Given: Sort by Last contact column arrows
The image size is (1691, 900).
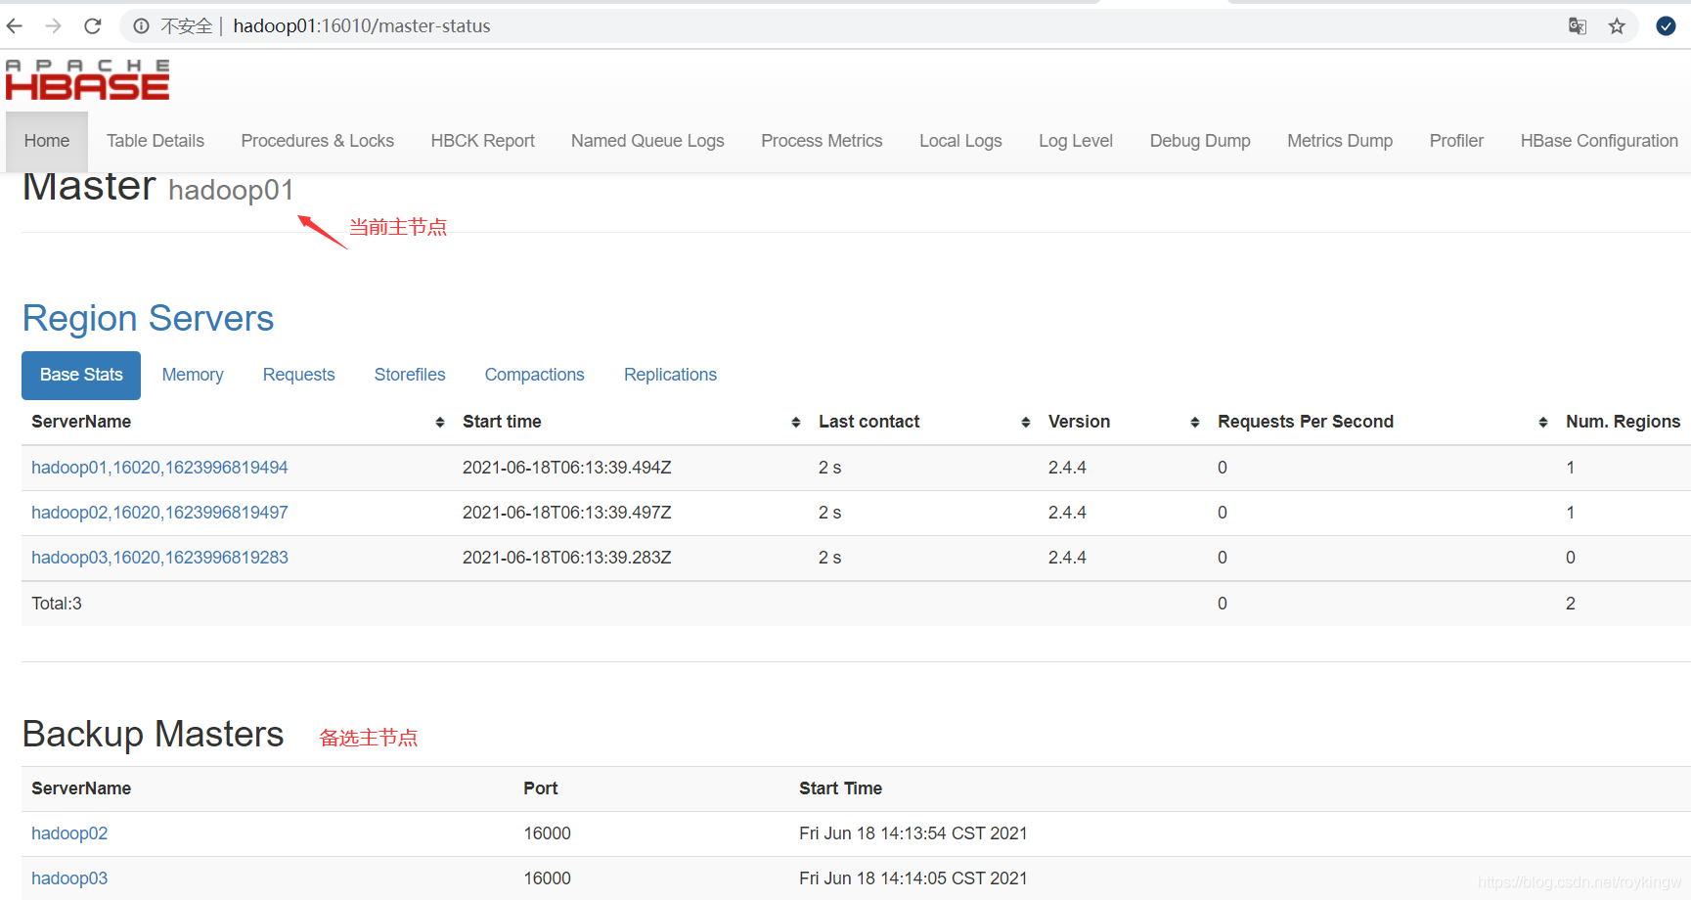Looking at the screenshot, I should [1026, 422].
